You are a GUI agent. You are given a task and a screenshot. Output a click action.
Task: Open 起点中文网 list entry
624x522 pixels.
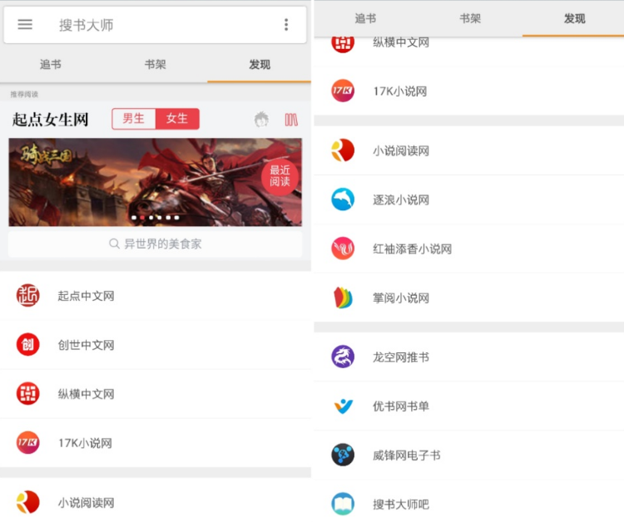(x=156, y=295)
